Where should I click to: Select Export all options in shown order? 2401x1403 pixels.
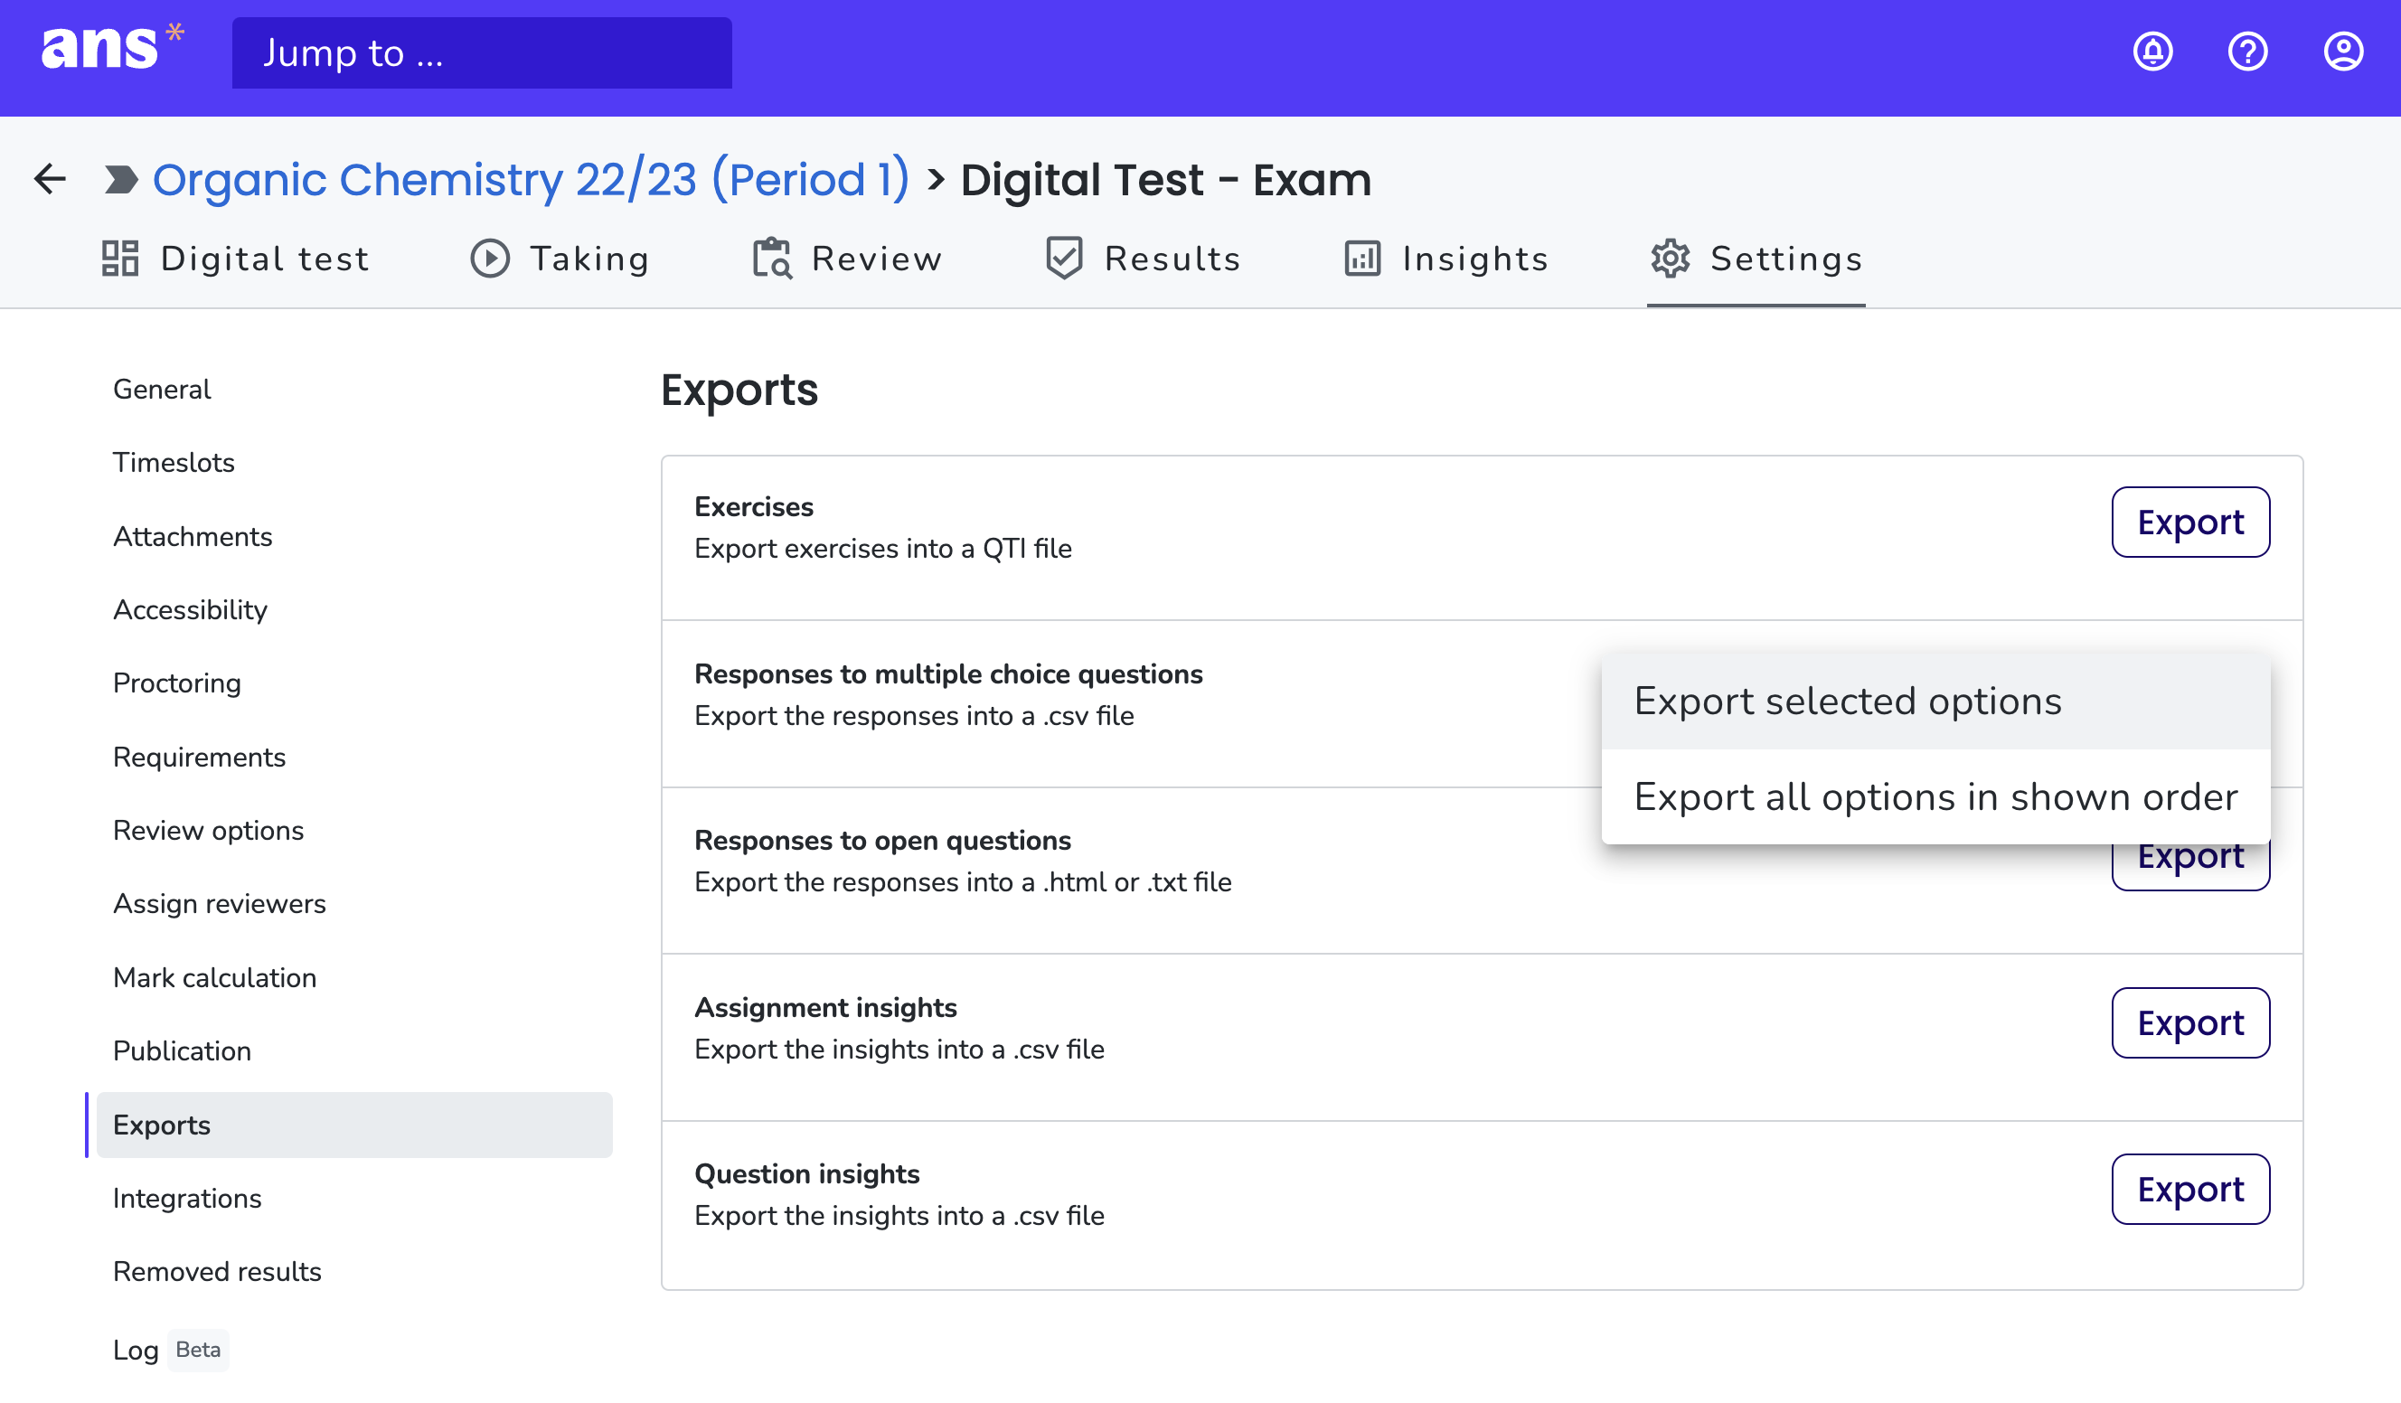[x=1935, y=797]
